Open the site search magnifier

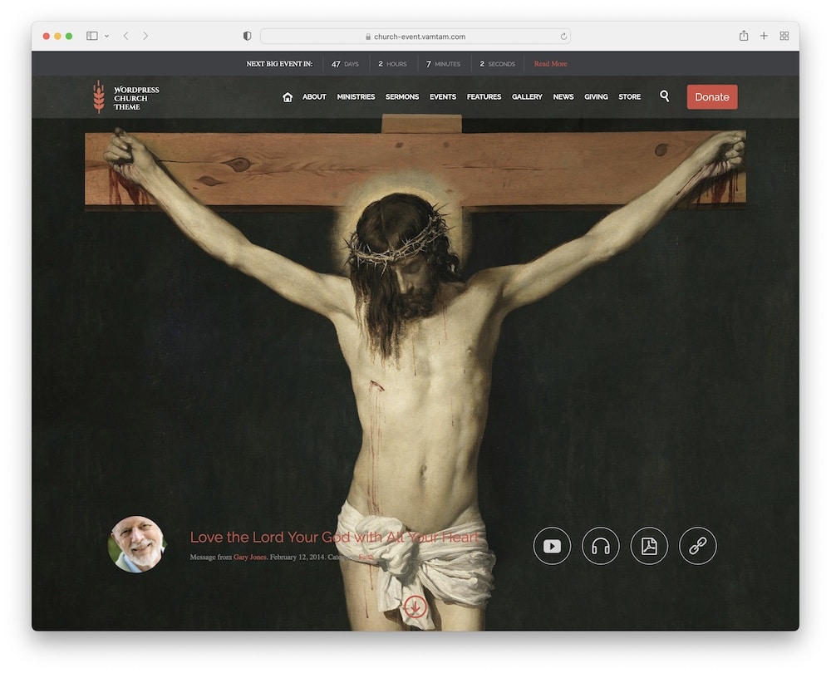664,96
